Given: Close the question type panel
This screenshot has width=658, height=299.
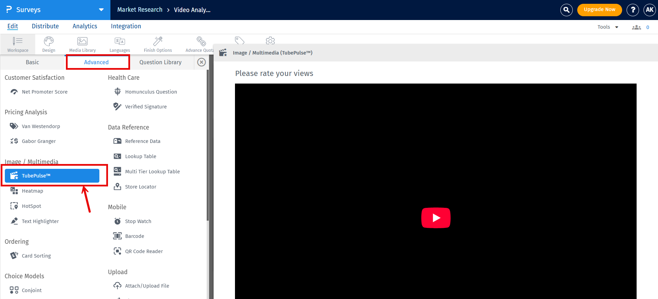Looking at the screenshot, I should click(x=202, y=62).
